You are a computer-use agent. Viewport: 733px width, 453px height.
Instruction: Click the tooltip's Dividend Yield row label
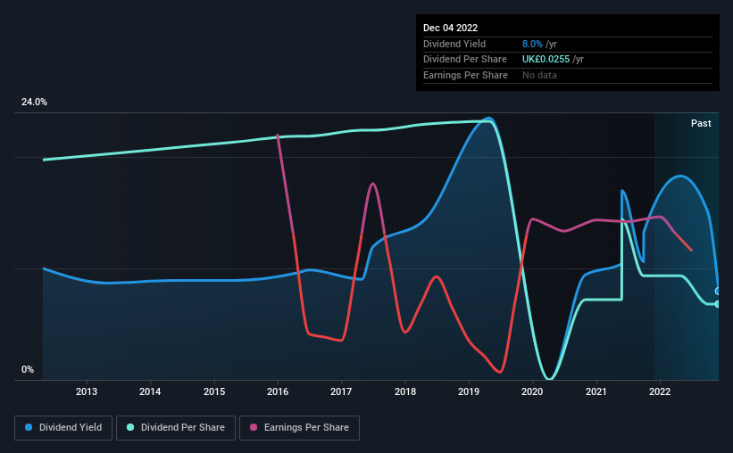click(x=454, y=44)
